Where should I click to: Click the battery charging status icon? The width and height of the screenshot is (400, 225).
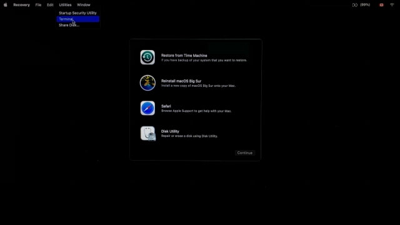355,5
